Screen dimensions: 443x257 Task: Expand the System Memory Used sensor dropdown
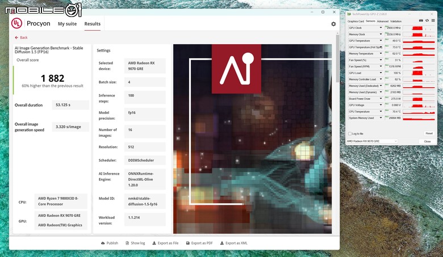(381, 118)
